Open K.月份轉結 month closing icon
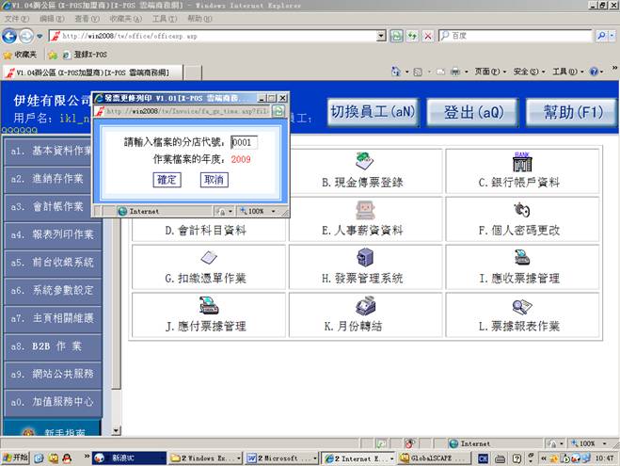 (363, 306)
